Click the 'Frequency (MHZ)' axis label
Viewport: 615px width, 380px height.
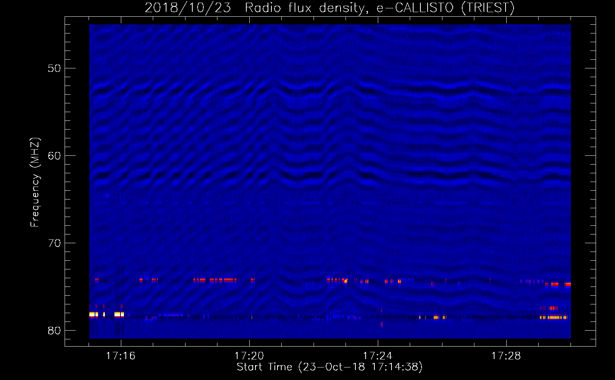point(35,182)
